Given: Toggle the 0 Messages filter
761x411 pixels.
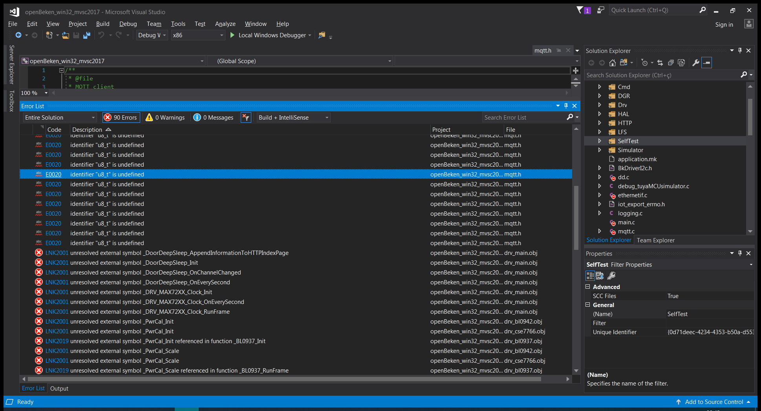Looking at the screenshot, I should (x=214, y=118).
